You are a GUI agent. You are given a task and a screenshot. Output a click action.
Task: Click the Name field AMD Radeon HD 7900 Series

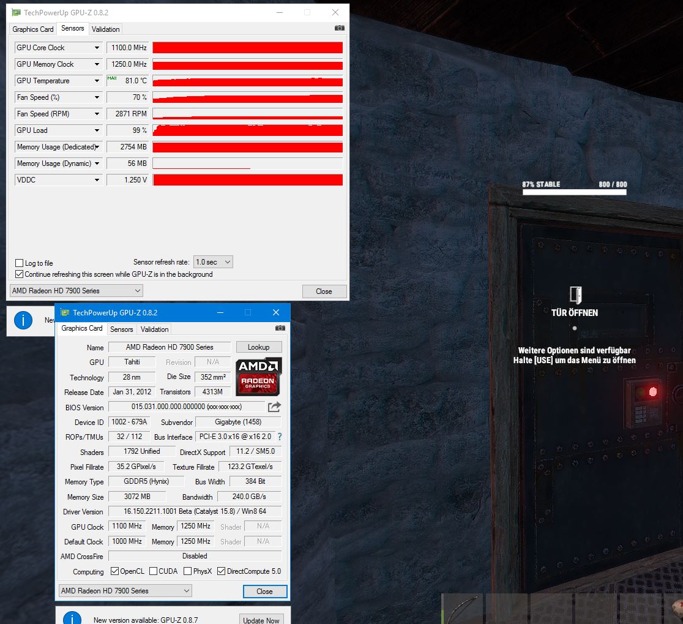(x=170, y=347)
